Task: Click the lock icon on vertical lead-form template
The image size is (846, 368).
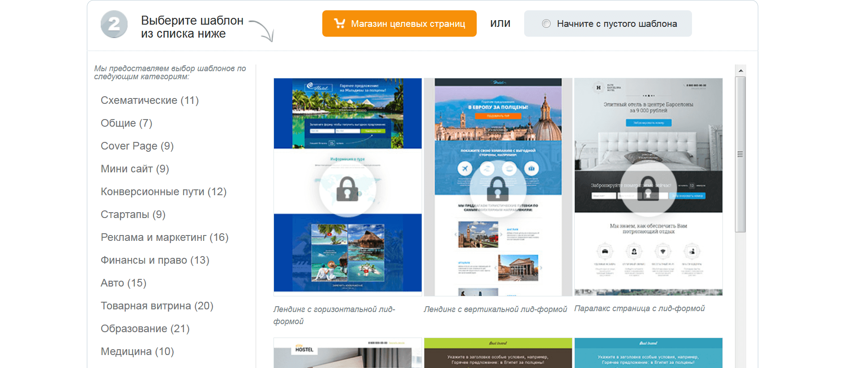Action: coord(498,188)
